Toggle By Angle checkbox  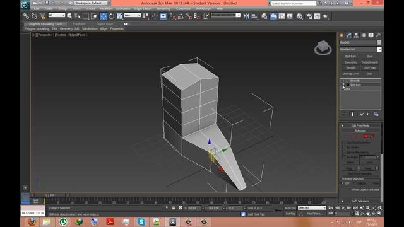pos(344,157)
